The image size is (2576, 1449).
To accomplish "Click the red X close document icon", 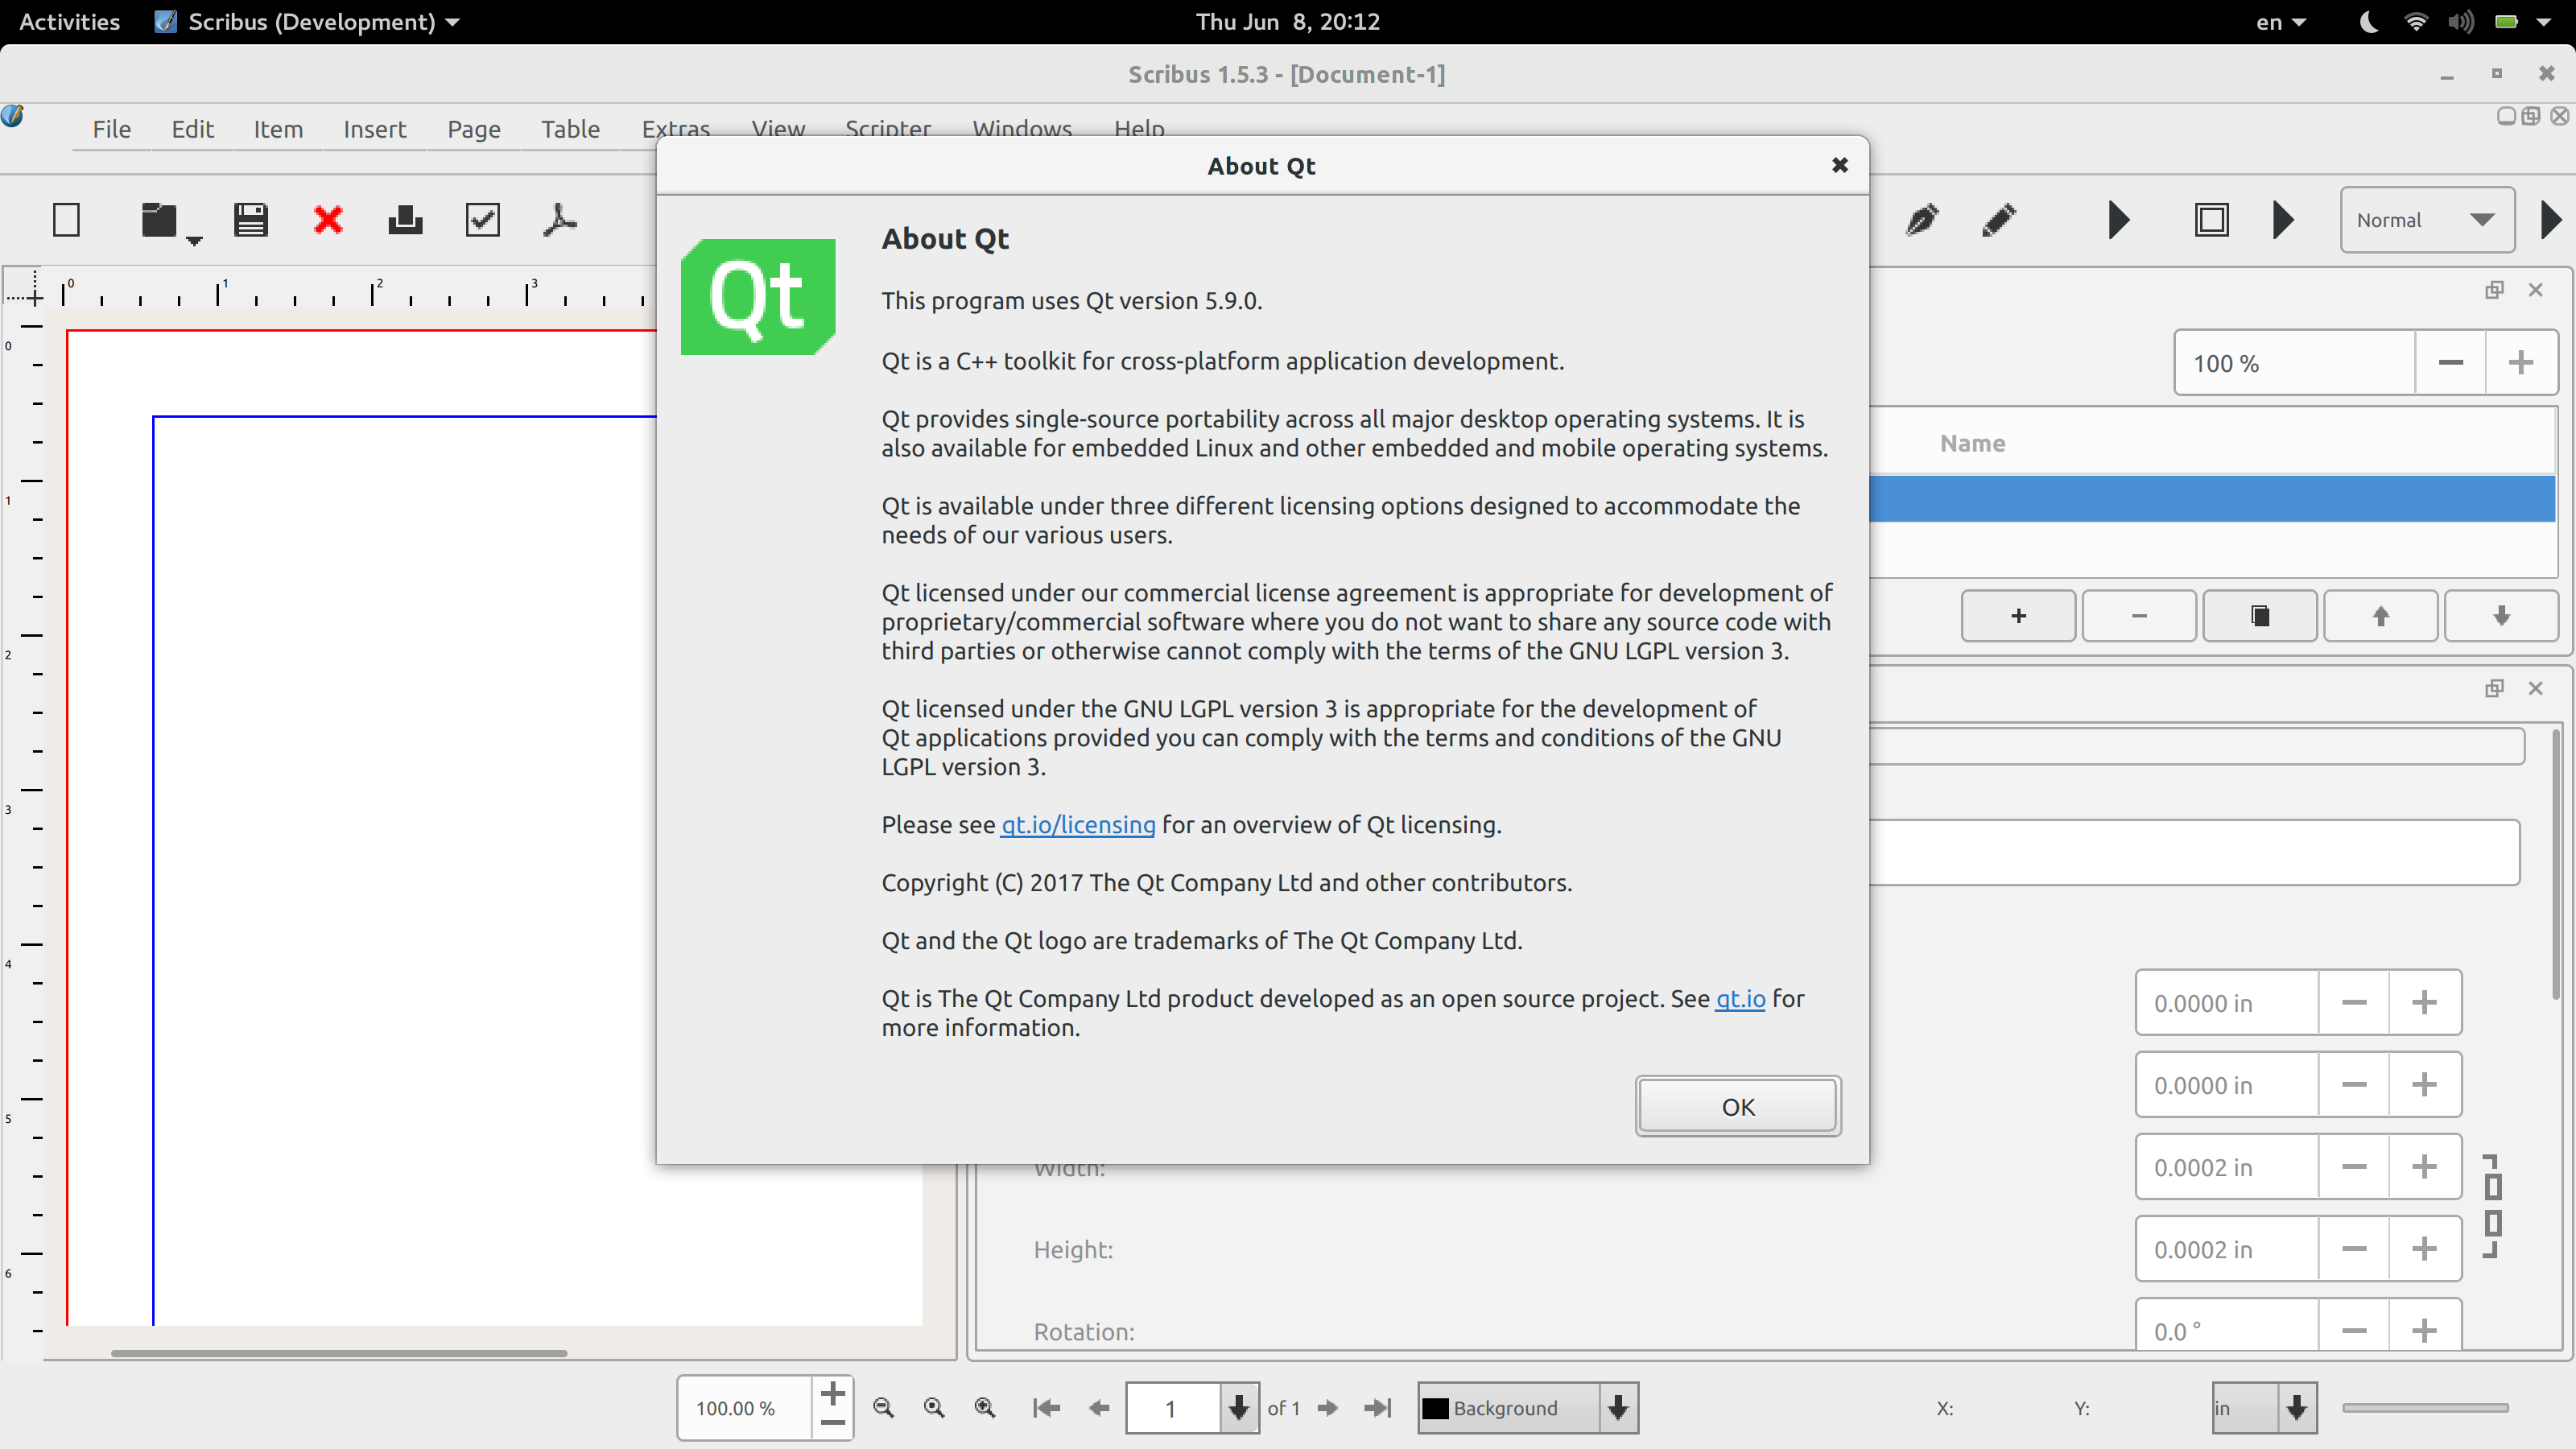I will [x=328, y=220].
